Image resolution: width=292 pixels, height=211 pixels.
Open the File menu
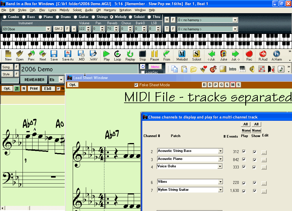[x=4, y=10]
